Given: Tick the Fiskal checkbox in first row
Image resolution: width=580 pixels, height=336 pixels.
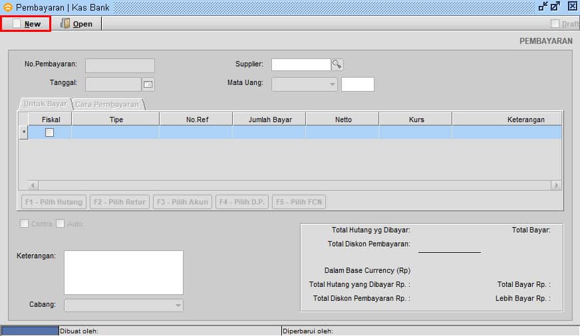Looking at the screenshot, I should tap(49, 132).
